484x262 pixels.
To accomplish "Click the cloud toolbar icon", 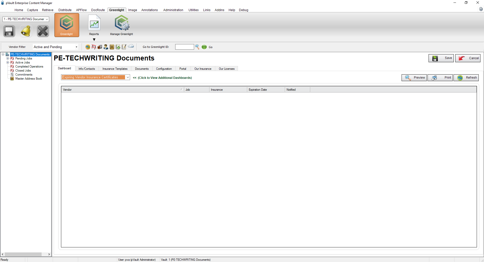I will click(131, 46).
